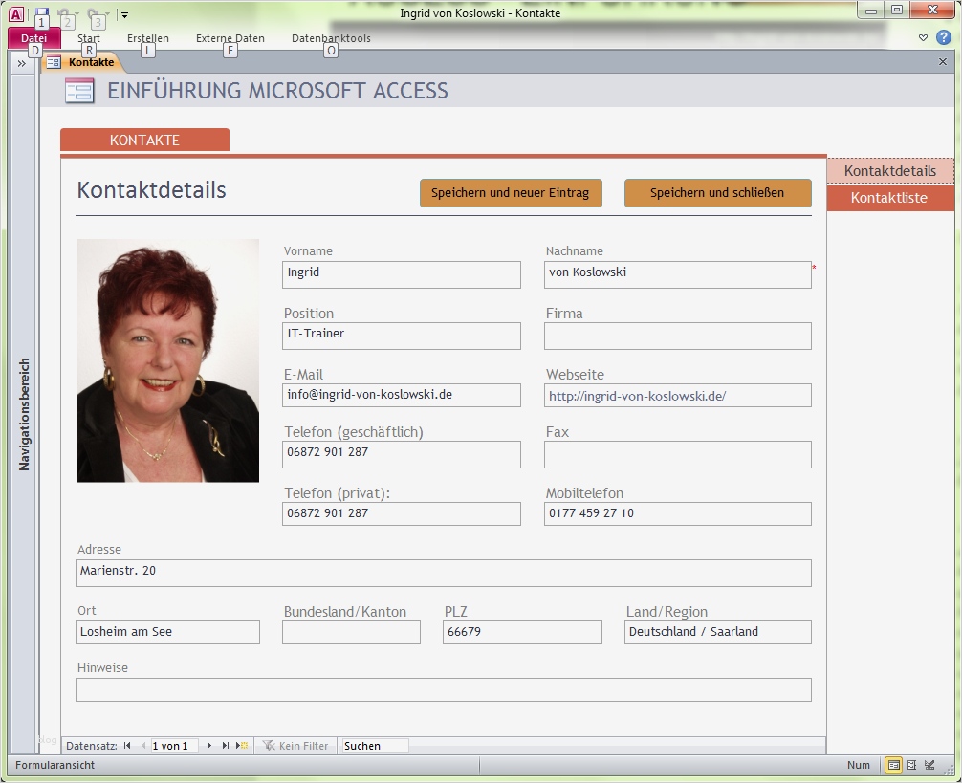Expand the Navigationsbereich with chevron button
The height and width of the screenshot is (783, 962).
[x=21, y=63]
